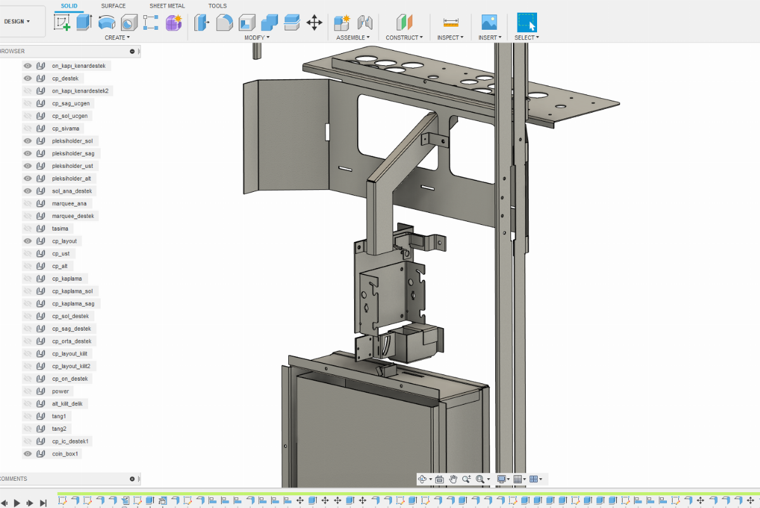
Task: Activate the Select tool
Action: click(527, 23)
